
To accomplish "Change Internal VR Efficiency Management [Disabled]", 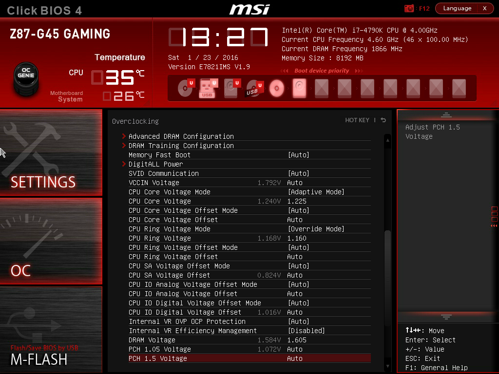I will pos(306,331).
